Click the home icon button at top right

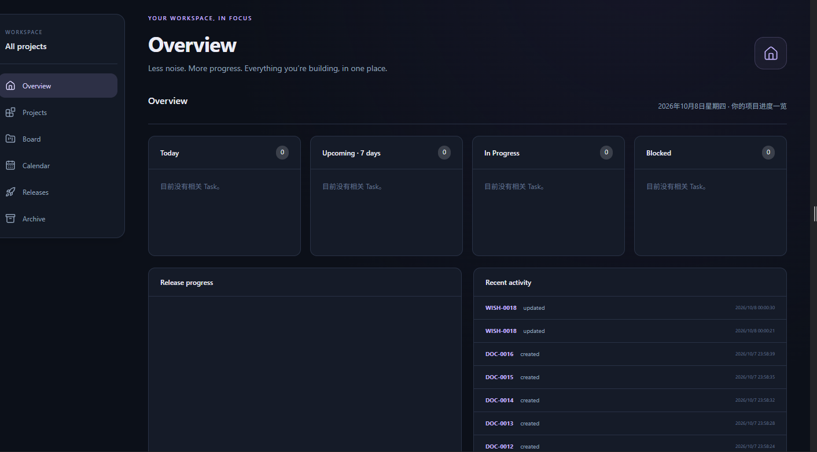[x=770, y=53]
